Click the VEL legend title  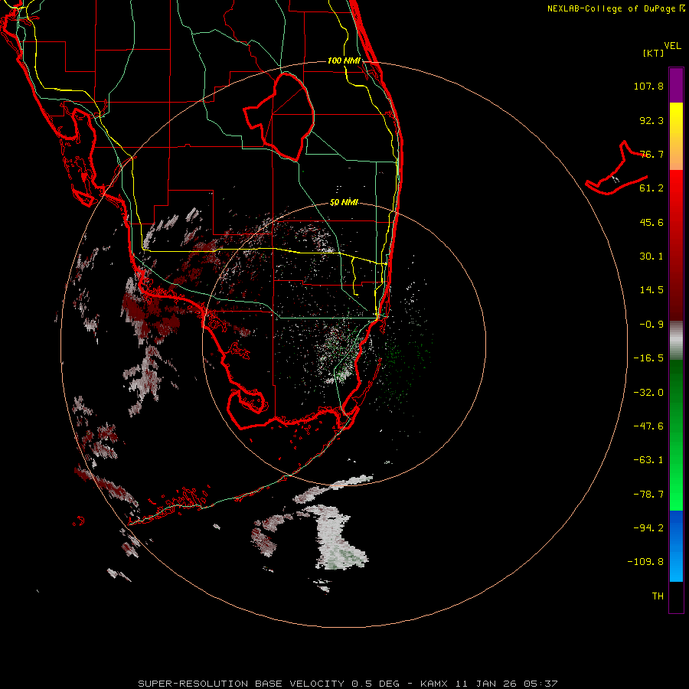pos(672,46)
